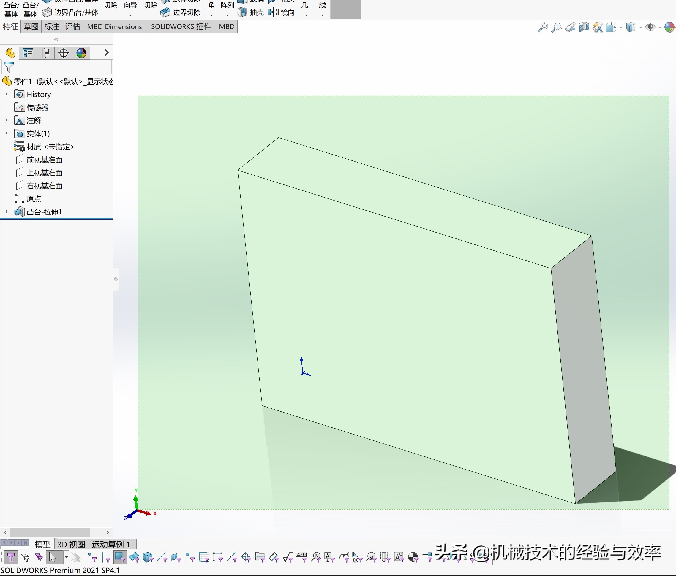Toggle the Filter Faces selection filter

click(120, 557)
